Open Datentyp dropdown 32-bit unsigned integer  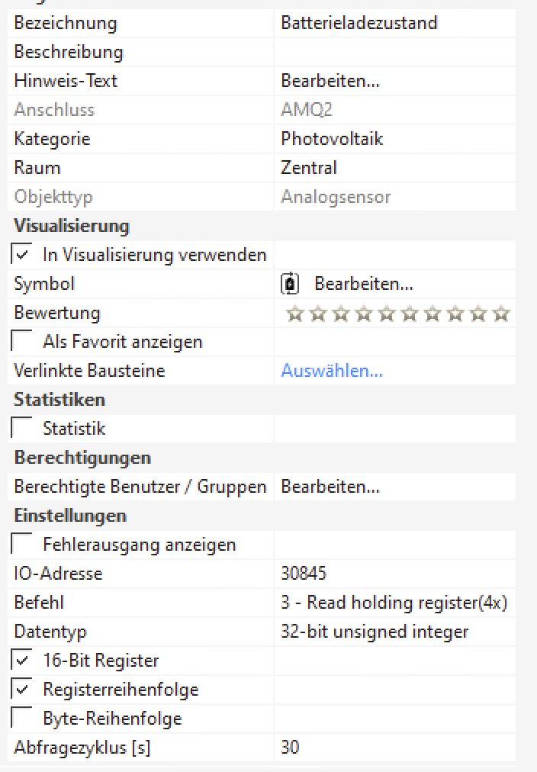395,632
